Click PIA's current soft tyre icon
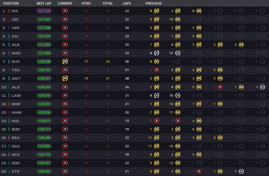 point(65,11)
